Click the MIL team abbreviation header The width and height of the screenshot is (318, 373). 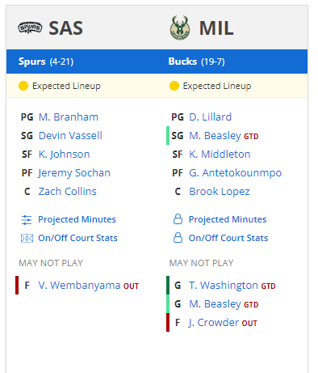point(216,28)
